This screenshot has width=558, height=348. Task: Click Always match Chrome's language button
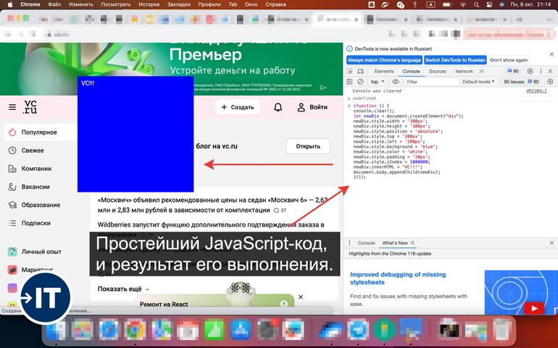[384, 60]
